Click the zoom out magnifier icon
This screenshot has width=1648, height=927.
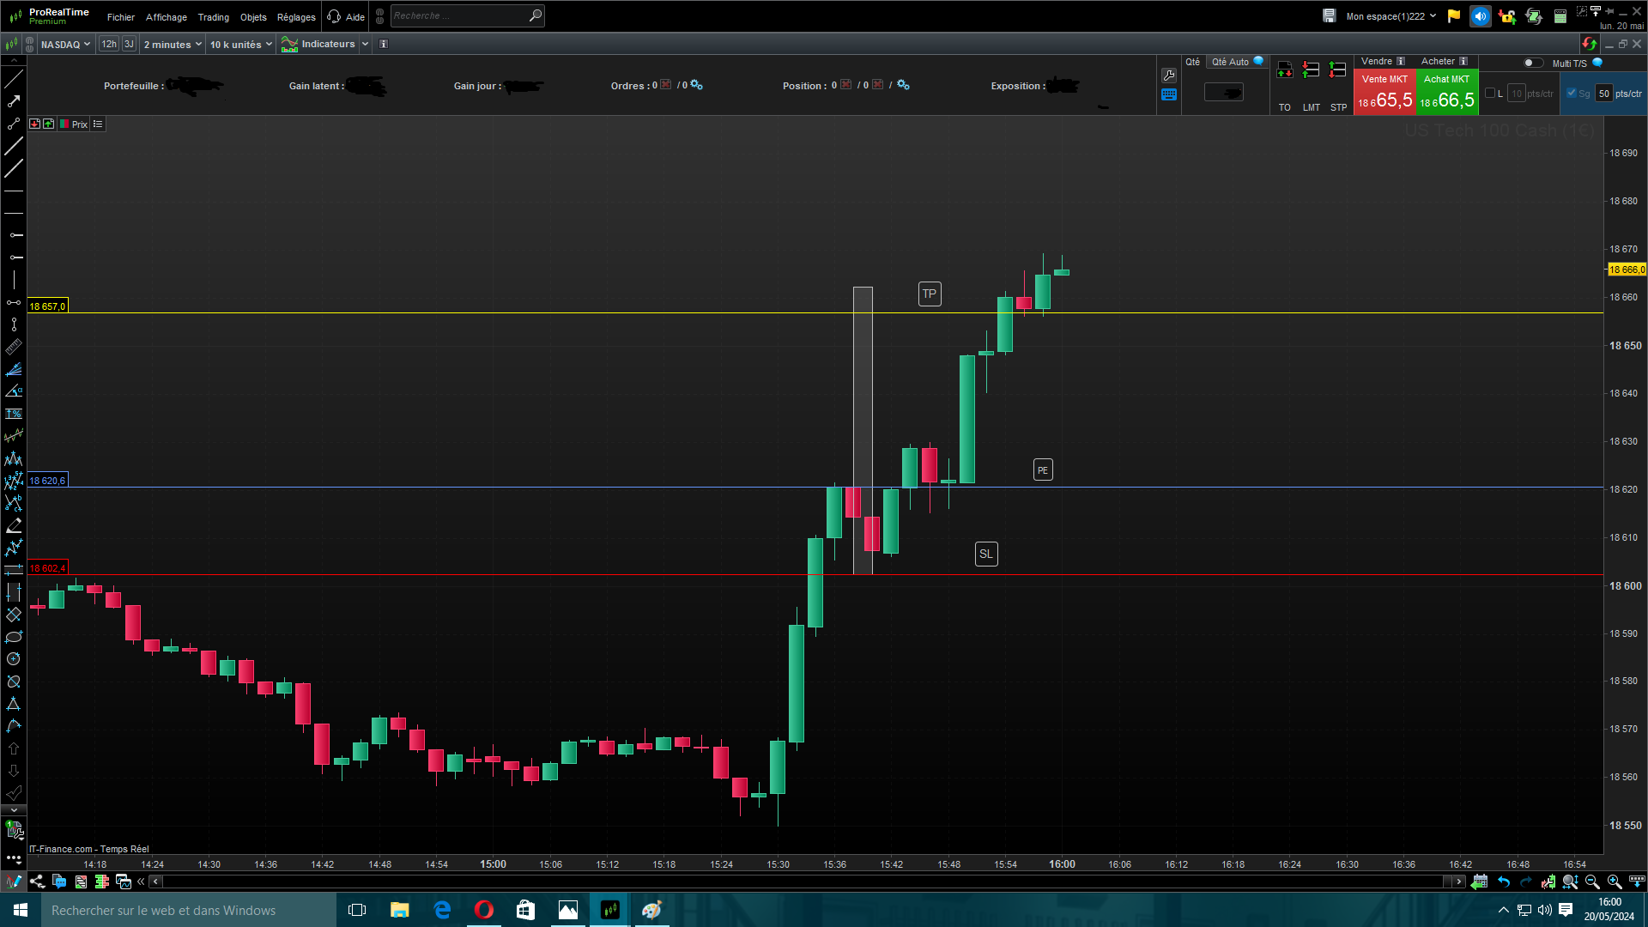click(x=1592, y=882)
